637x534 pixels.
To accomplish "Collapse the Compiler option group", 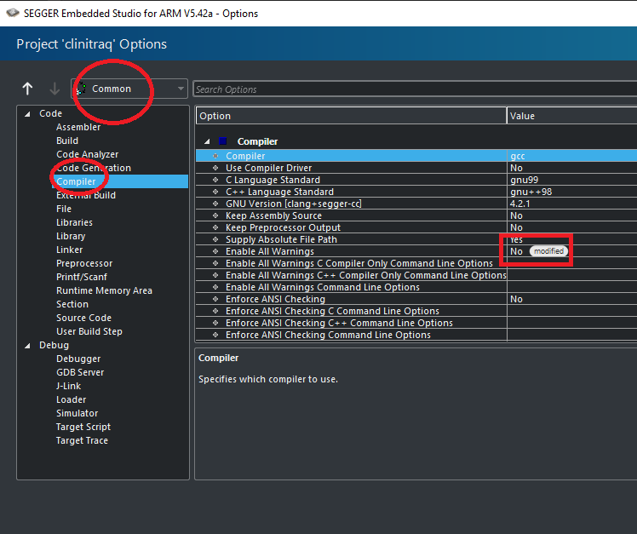I will pos(207,141).
